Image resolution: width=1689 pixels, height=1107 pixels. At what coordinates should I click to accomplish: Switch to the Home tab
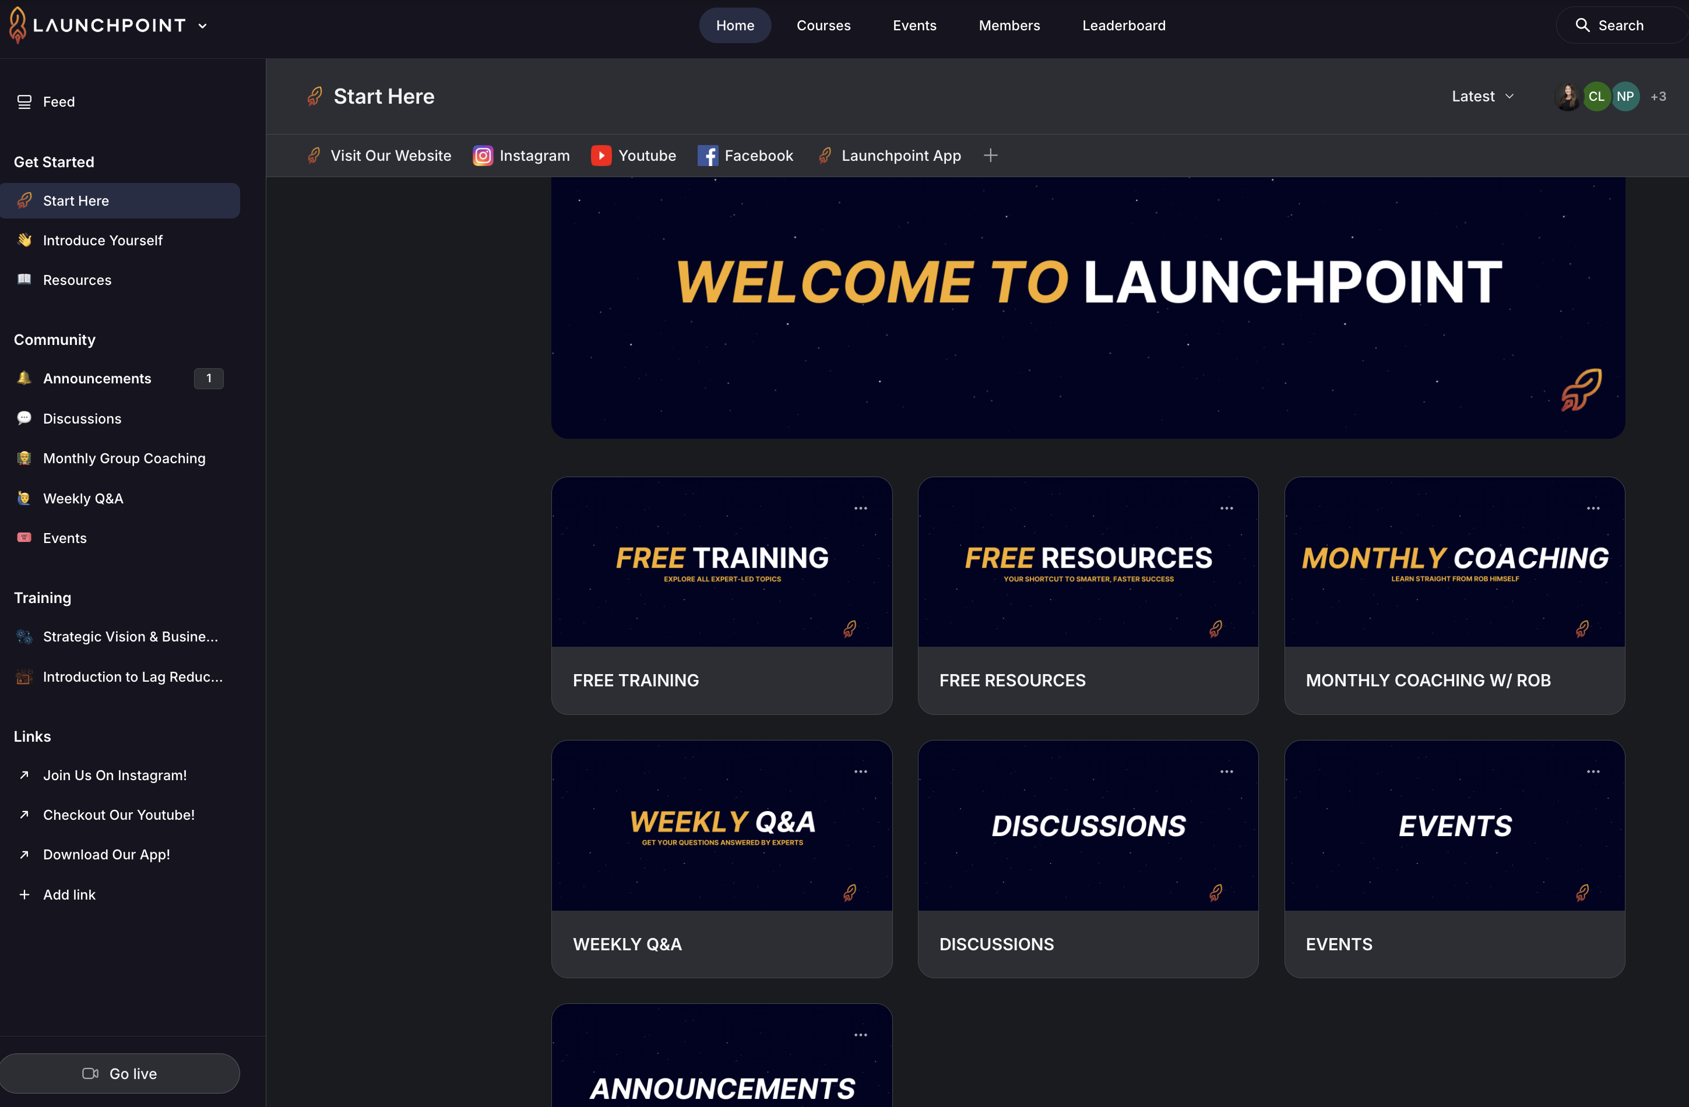734,26
